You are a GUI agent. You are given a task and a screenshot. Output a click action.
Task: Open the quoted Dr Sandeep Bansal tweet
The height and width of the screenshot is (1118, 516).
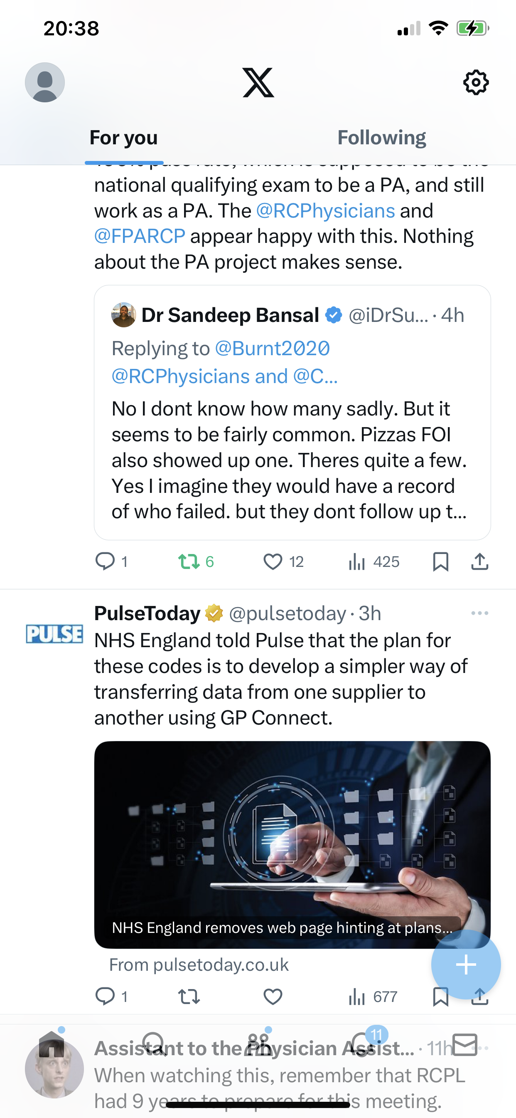(x=292, y=412)
